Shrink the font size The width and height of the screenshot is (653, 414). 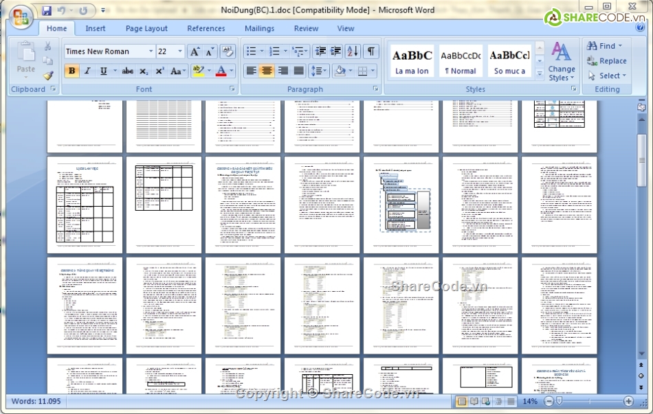coord(210,51)
